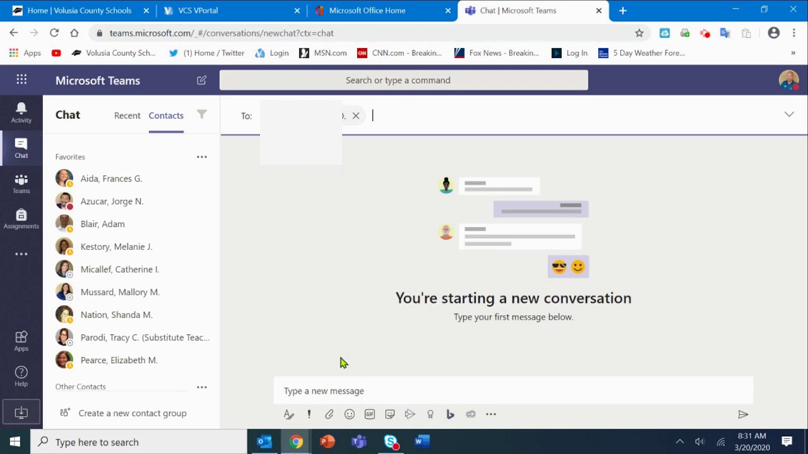Remove the recipient from To field

coord(356,115)
